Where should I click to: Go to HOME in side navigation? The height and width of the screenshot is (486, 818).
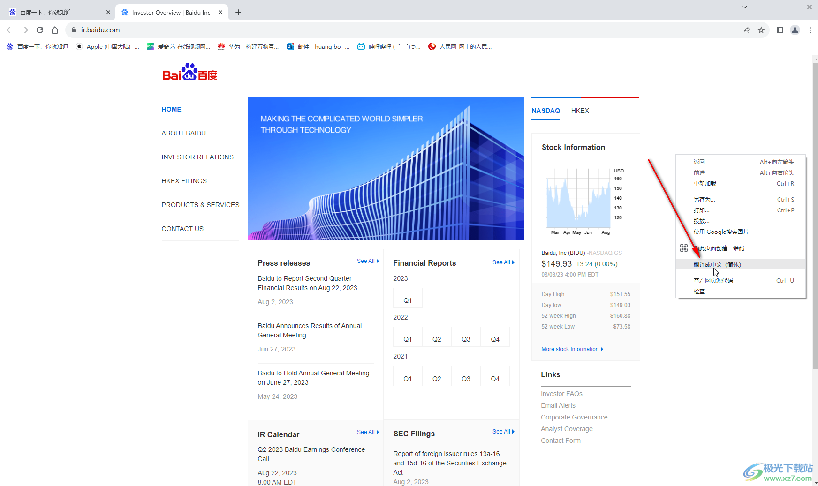coord(171,109)
